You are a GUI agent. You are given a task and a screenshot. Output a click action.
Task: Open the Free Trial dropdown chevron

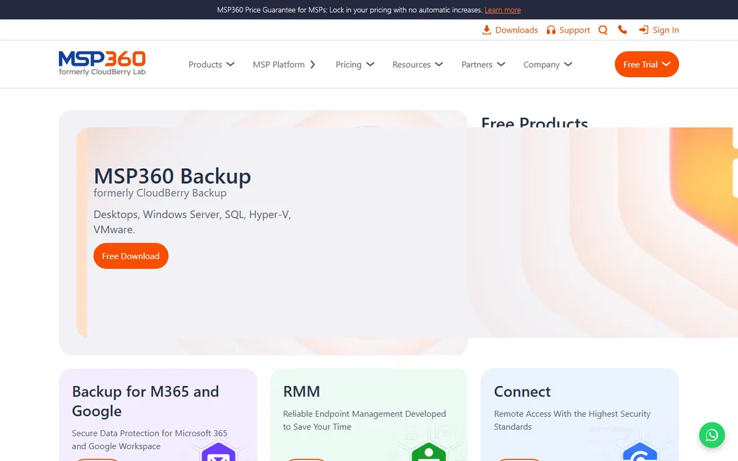tap(666, 64)
